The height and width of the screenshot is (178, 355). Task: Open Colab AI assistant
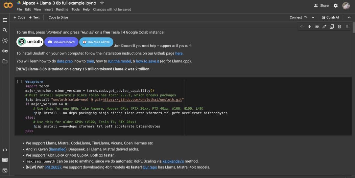click(x=330, y=17)
